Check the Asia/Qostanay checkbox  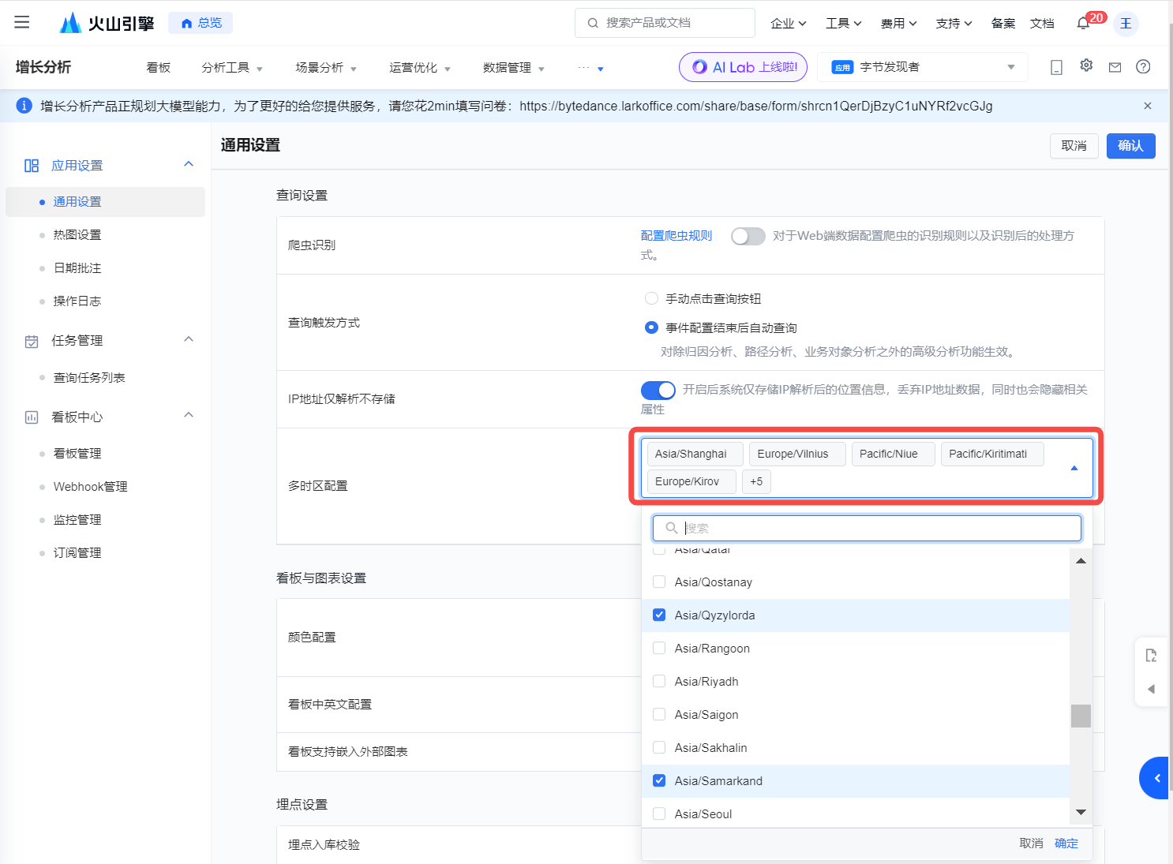click(x=659, y=582)
